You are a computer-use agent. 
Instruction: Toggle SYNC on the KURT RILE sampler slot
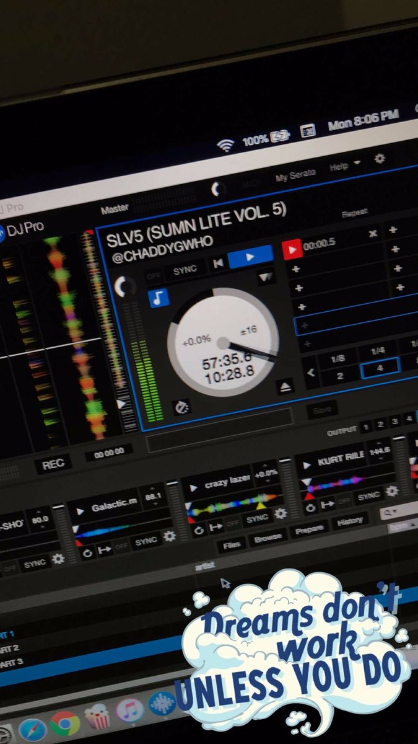(x=369, y=496)
